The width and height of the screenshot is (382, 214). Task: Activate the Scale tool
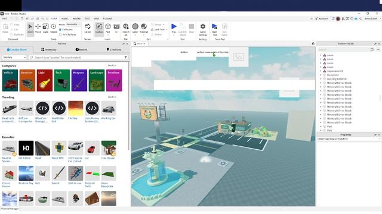(x=45, y=29)
